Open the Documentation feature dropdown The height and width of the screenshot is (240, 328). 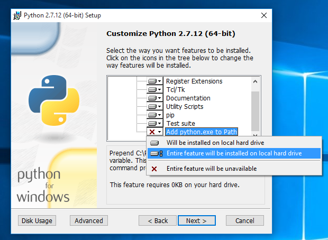point(155,98)
